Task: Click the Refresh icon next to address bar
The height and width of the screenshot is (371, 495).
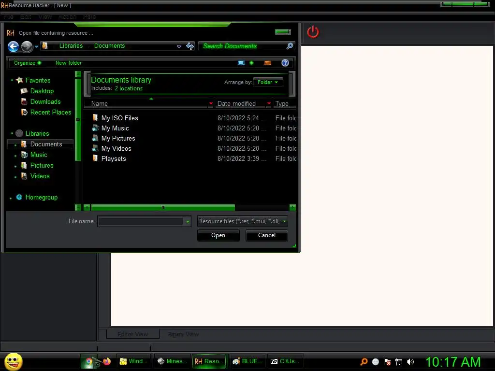Action: 189,46
